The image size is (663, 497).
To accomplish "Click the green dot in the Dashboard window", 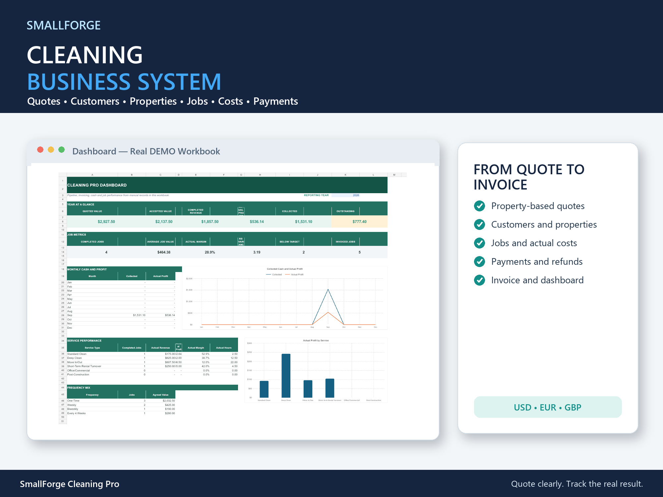I will [x=62, y=150].
